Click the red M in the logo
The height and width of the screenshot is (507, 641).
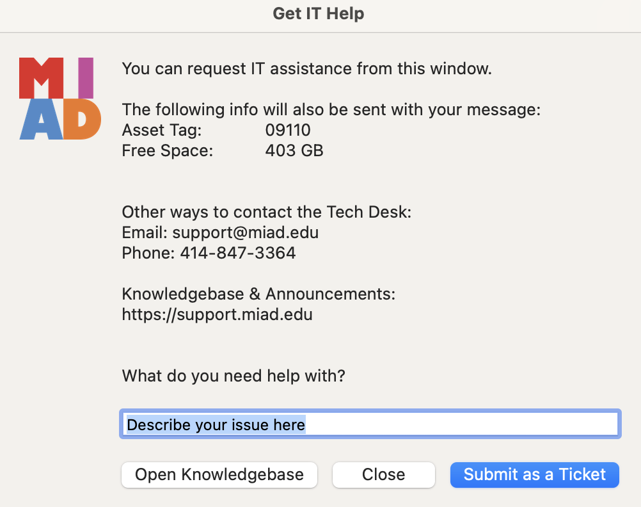pyautogui.click(x=42, y=77)
